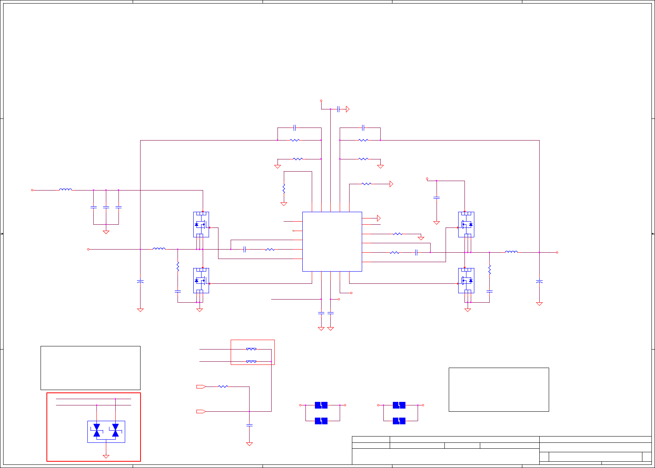Select the middle of three input capacitors
Screen dimensions: 655x468
(106, 207)
